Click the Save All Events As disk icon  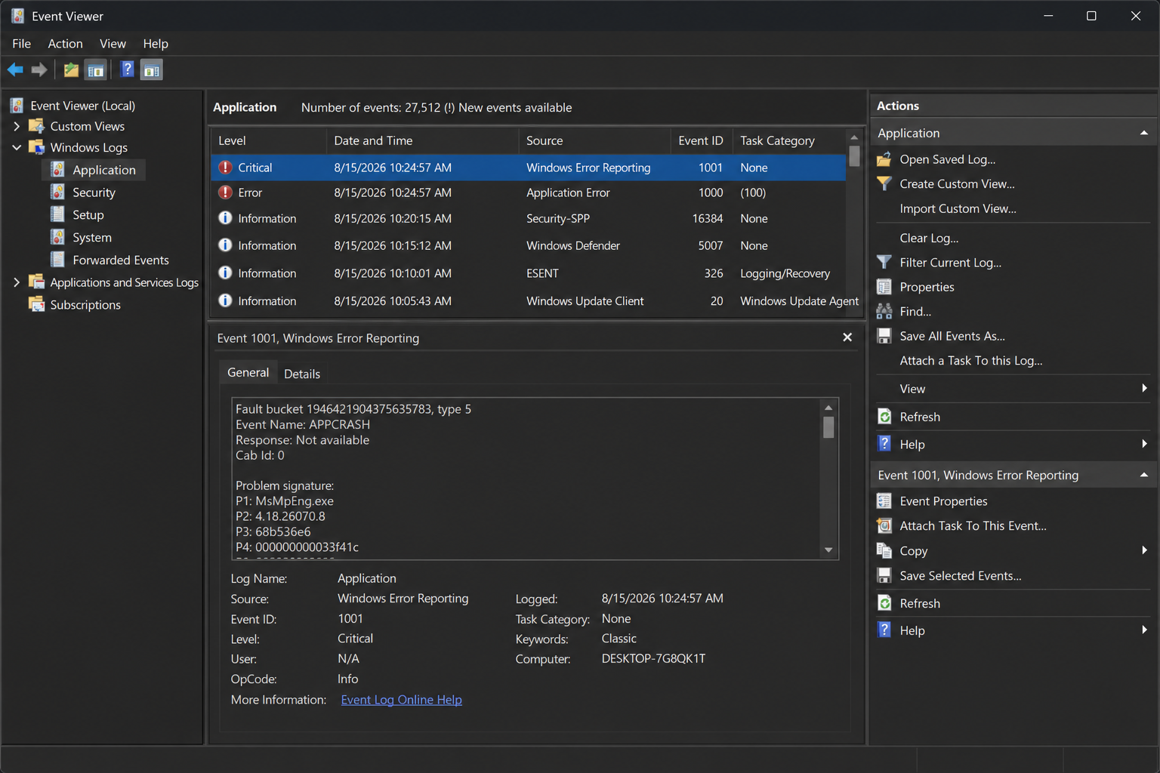pyautogui.click(x=884, y=336)
